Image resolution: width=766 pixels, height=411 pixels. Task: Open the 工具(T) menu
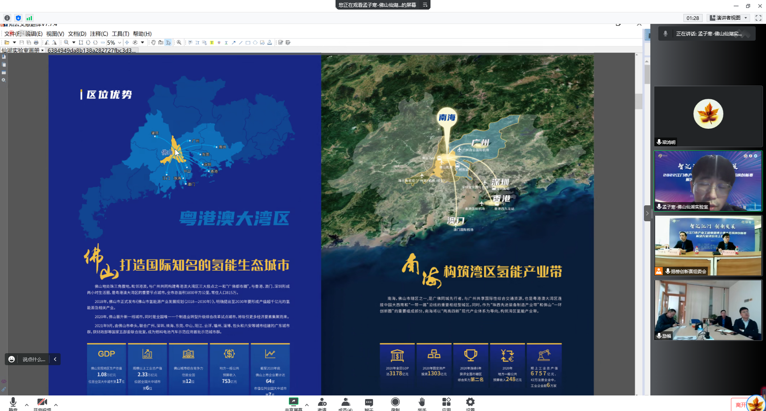click(x=120, y=34)
